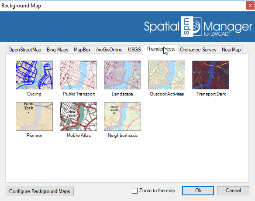The image size is (255, 201).
Task: Click the Cancel button
Action: (x=233, y=191)
